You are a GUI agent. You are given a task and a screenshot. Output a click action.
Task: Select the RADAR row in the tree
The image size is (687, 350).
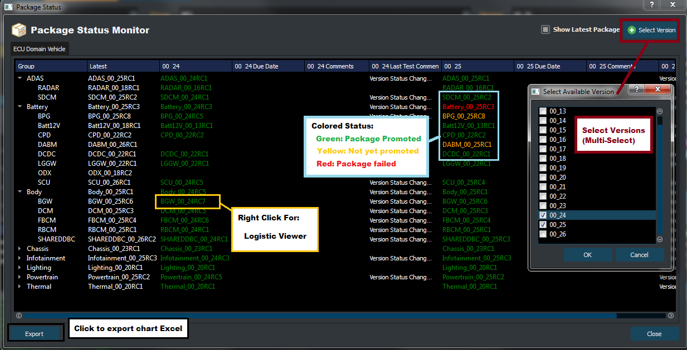[48, 88]
